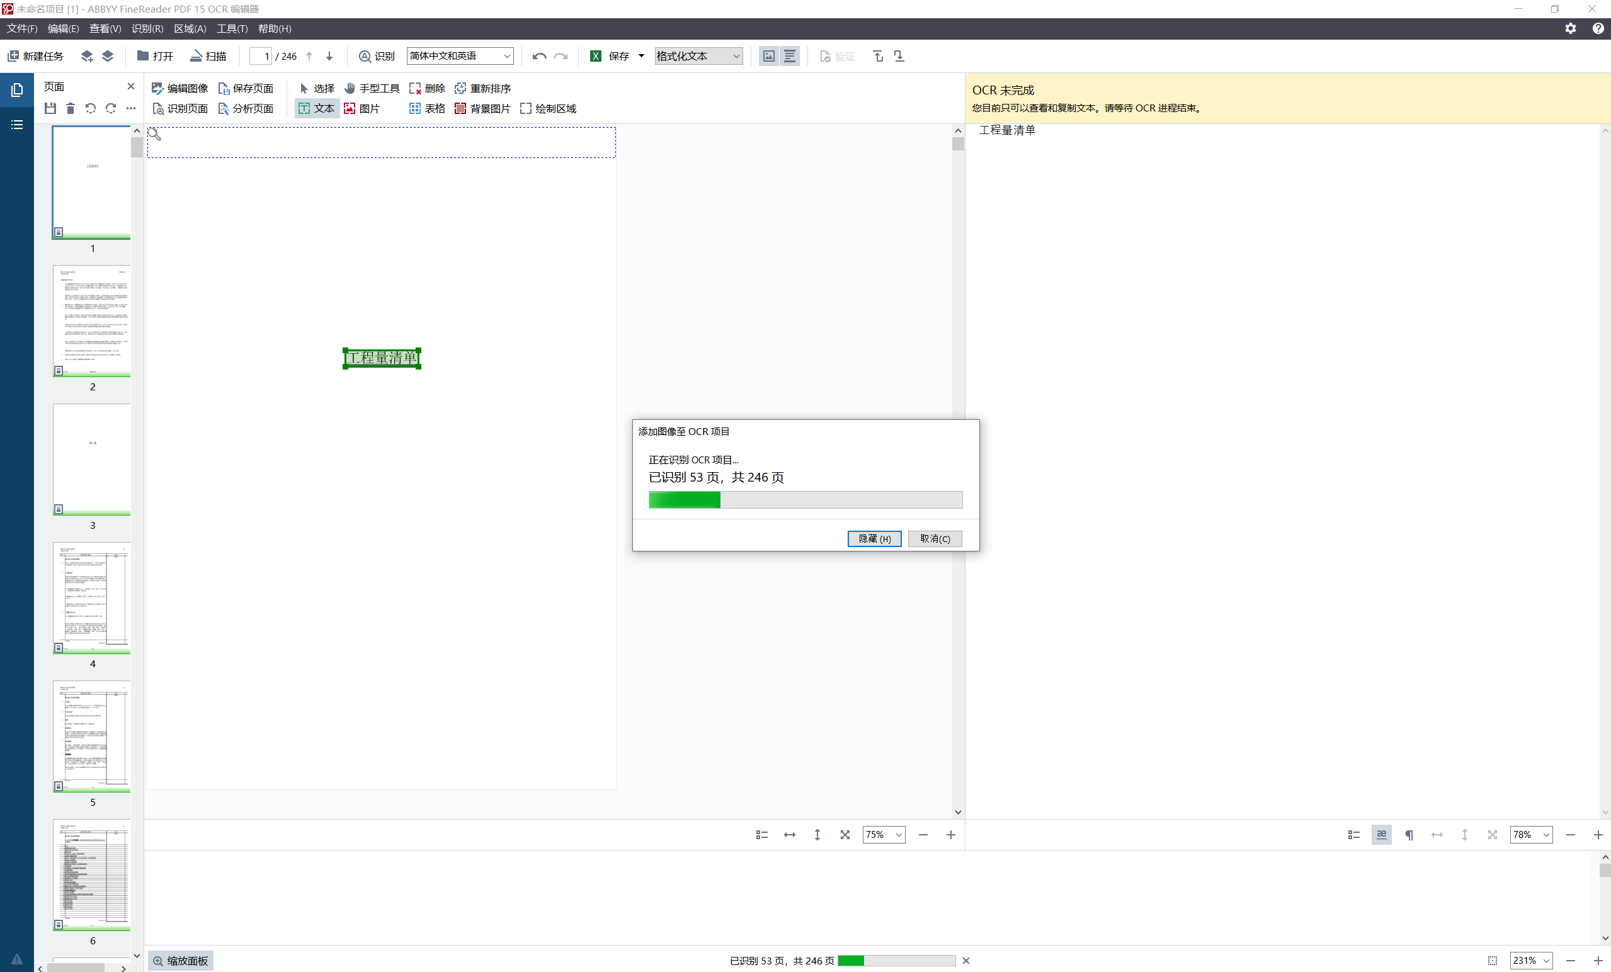Open the OCR language dropdown 简体中文和英语
Viewport: 1611px width, 972px height.
coord(460,56)
